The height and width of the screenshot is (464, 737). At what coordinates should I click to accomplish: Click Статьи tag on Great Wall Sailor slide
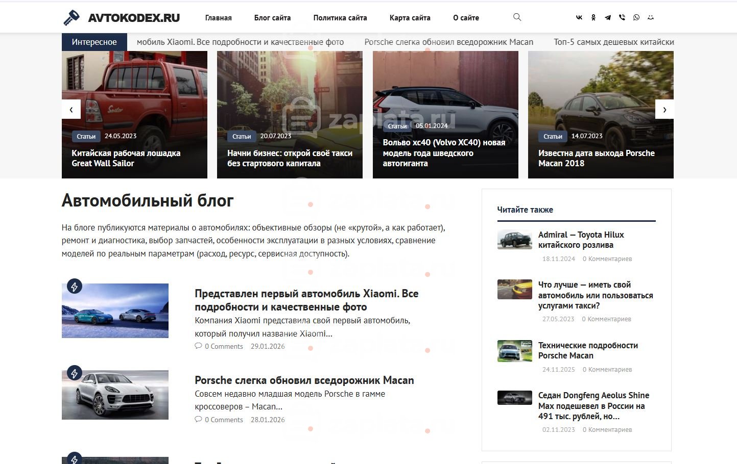[x=86, y=136]
